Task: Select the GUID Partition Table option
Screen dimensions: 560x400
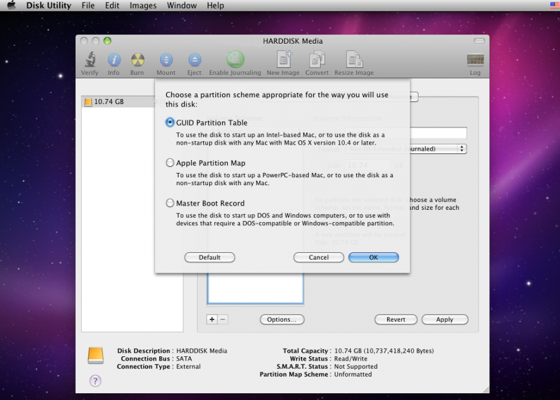Action: (169, 122)
